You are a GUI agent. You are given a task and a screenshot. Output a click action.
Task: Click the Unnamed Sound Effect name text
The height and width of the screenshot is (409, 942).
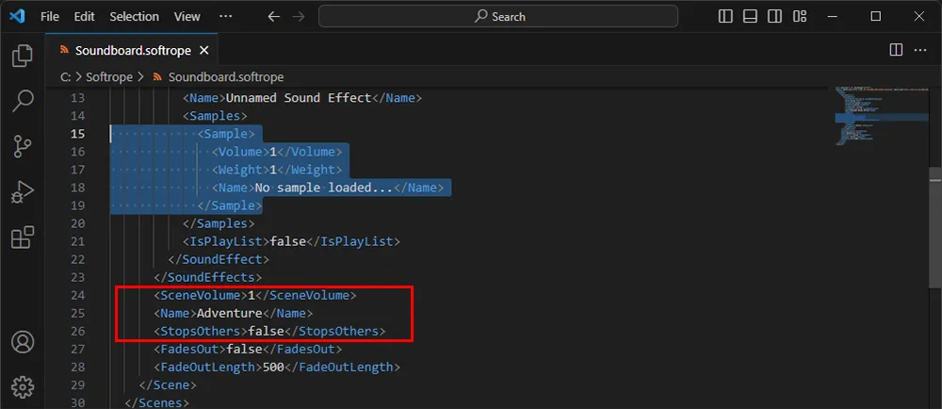(298, 97)
